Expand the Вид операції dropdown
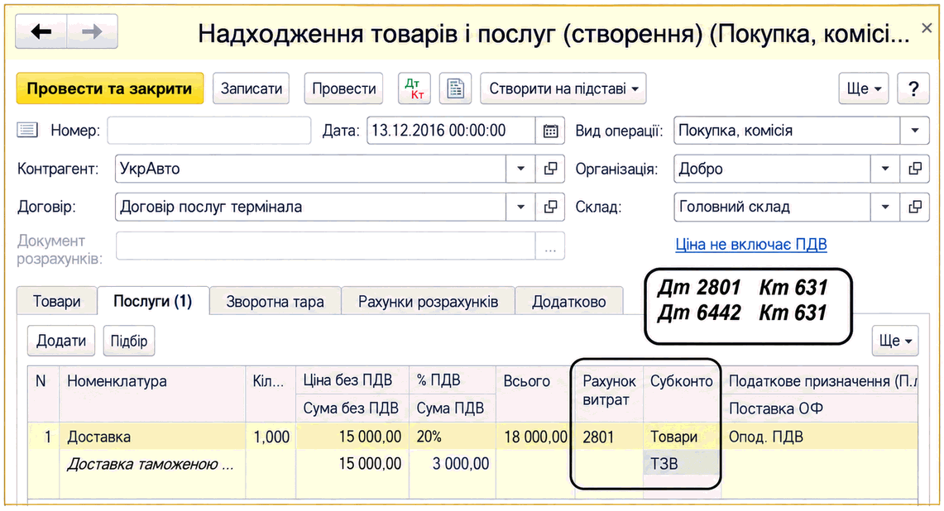Image resolution: width=944 pixels, height=511 pixels. point(914,131)
